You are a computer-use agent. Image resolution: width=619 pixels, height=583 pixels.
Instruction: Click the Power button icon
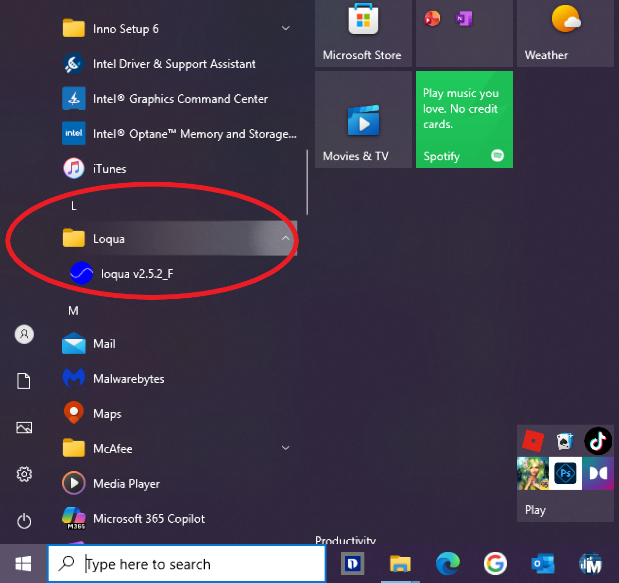(x=24, y=521)
